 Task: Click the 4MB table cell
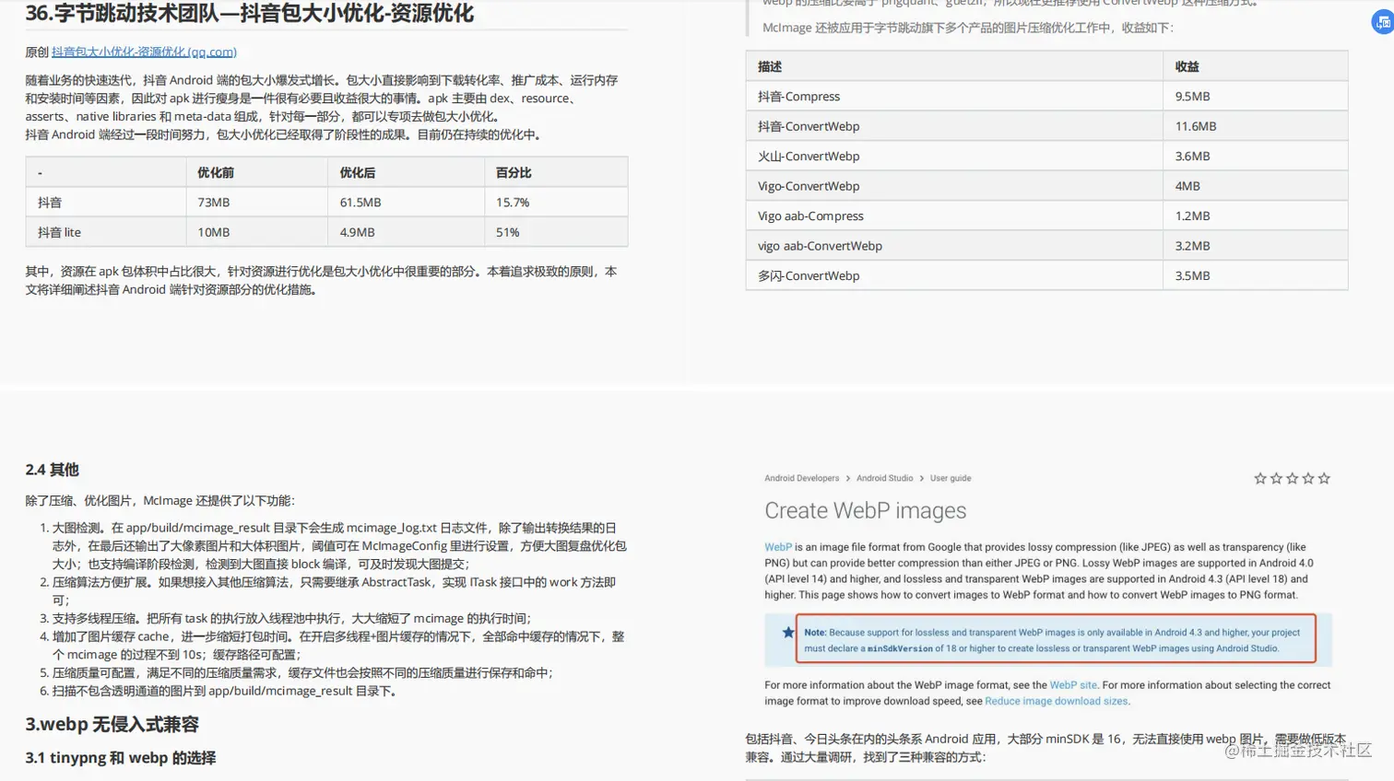[1255, 186]
